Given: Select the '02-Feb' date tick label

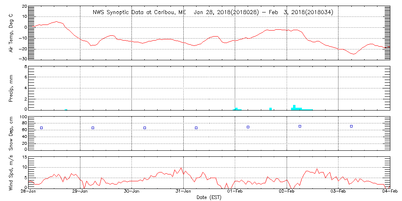Looking at the screenshot, I should tap(287, 192).
